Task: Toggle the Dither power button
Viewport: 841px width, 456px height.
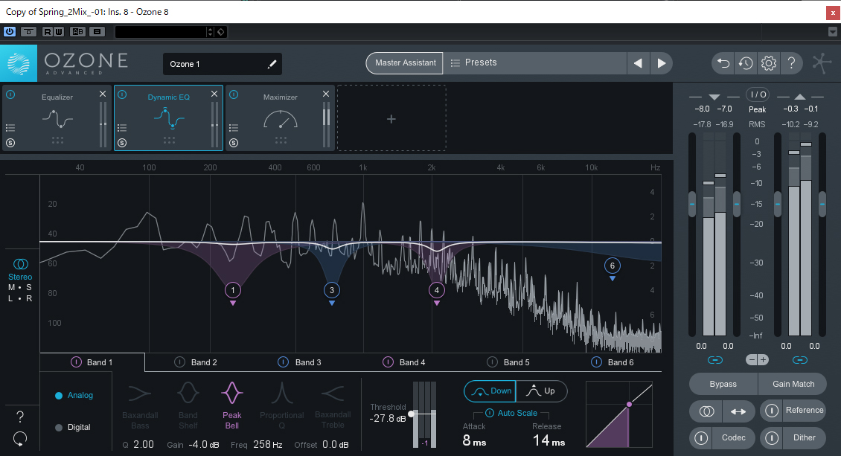Action: [771, 438]
